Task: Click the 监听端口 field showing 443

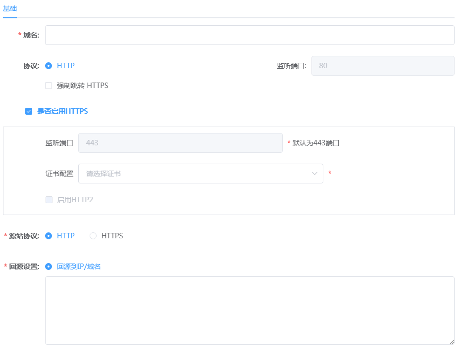Action: [x=180, y=143]
